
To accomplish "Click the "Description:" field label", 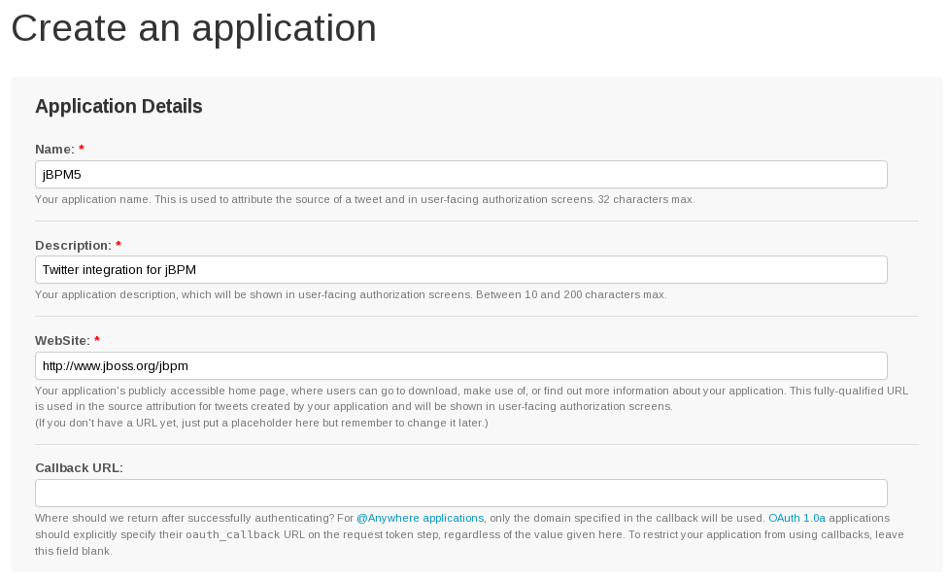I will 73,245.
